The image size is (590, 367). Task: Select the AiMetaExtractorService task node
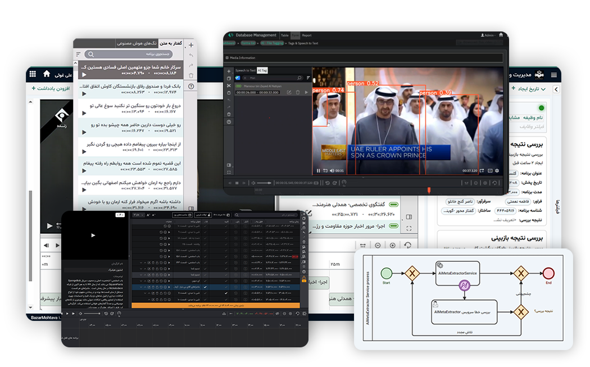click(457, 273)
